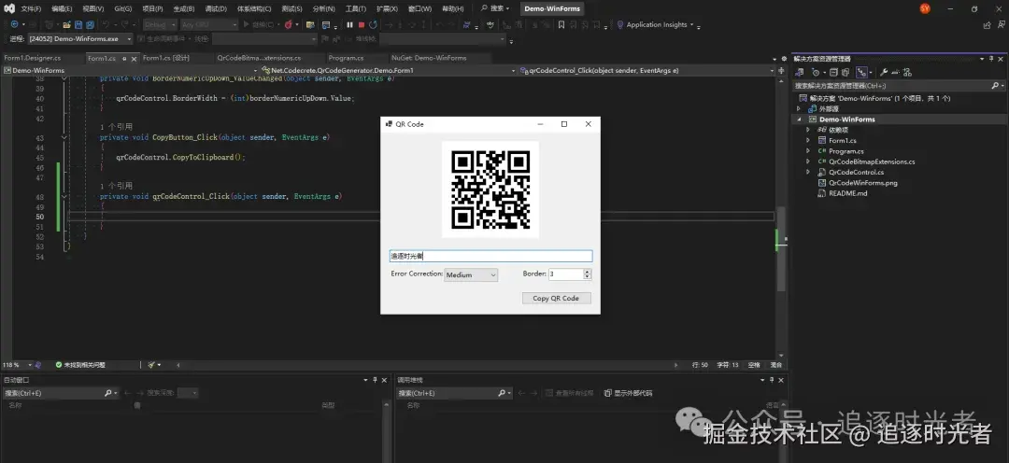This screenshot has width=1009, height=463.
Task: Click the Live Share icon at top right
Action: (988, 25)
